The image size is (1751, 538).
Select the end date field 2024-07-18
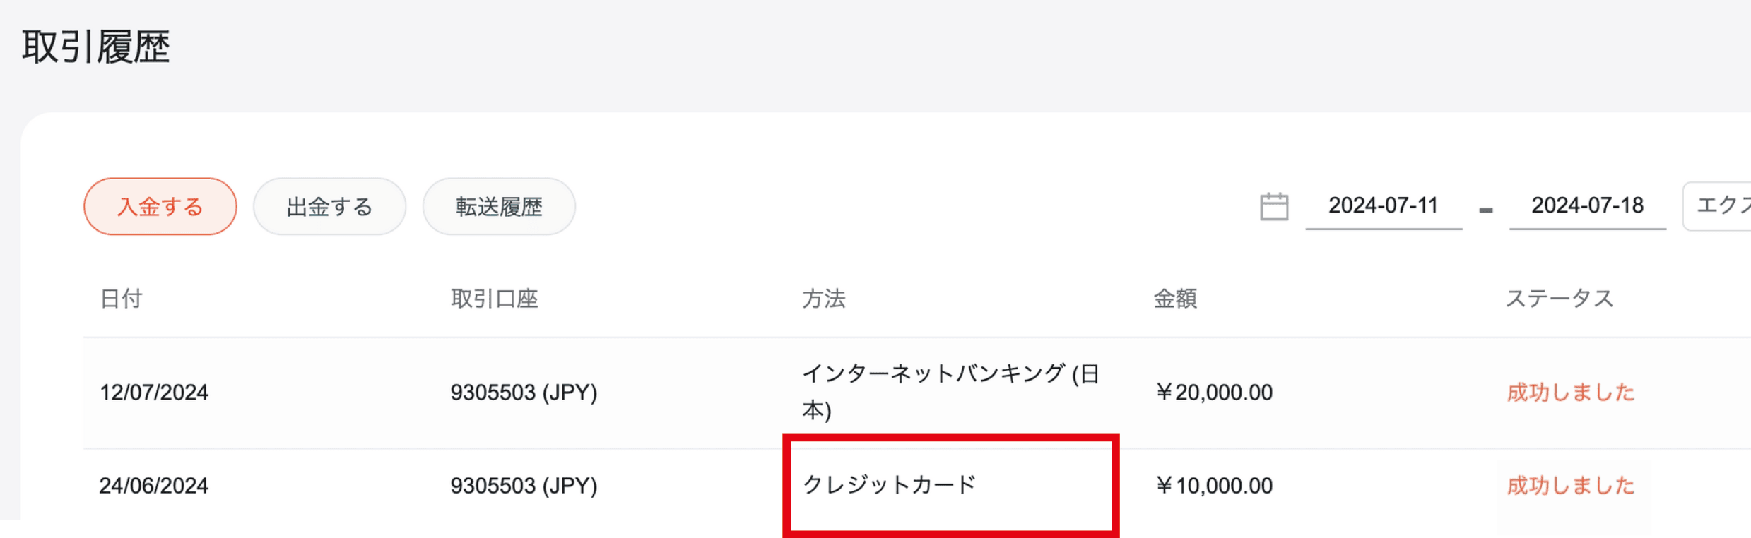[1587, 205]
